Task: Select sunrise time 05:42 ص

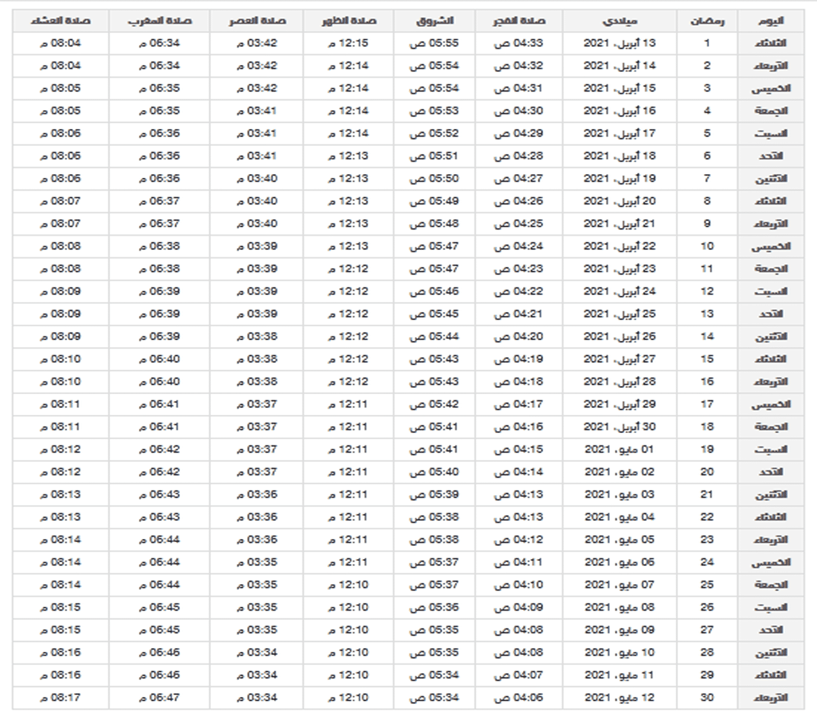Action: click(434, 404)
